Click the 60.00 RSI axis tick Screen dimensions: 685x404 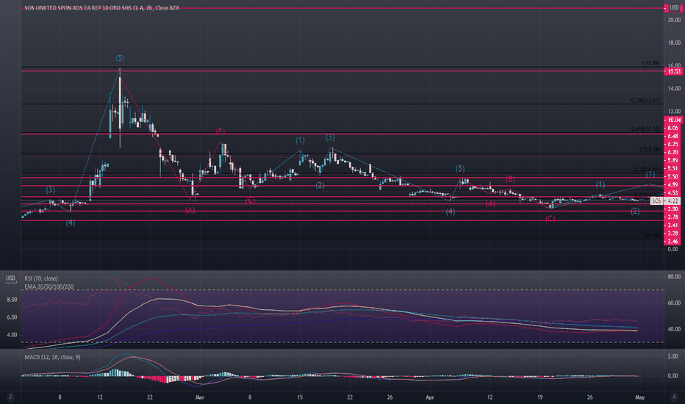674,303
